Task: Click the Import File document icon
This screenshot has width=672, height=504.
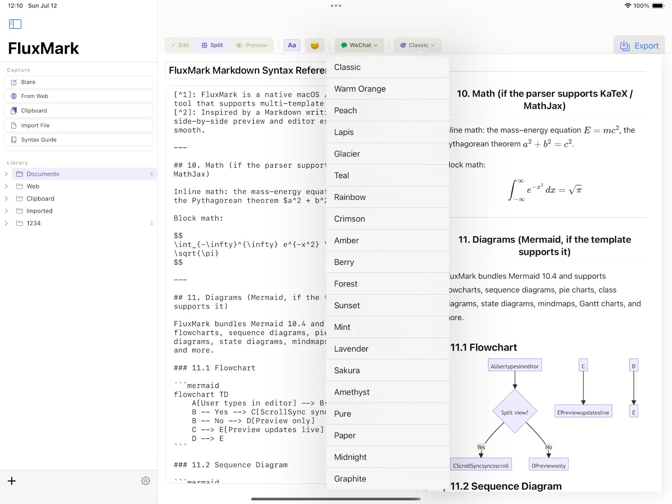Action: pyautogui.click(x=14, y=125)
